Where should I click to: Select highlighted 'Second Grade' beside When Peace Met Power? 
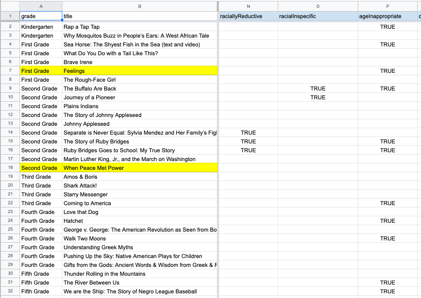point(41,168)
